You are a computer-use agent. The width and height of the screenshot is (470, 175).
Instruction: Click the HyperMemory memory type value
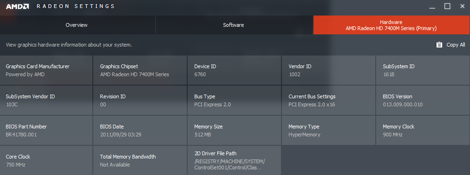(304, 135)
